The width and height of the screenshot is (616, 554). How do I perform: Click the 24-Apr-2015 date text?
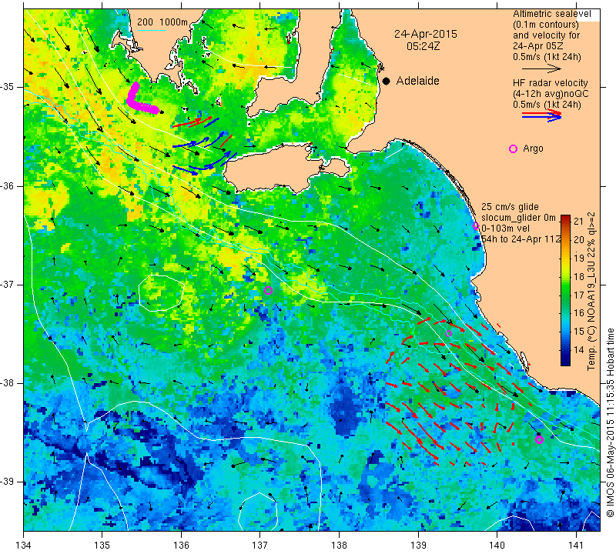click(x=426, y=34)
